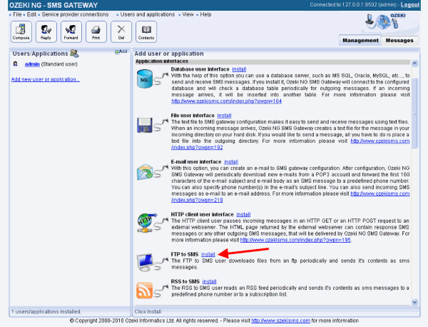This screenshot has width=428, height=327.
Task: Click the RSS to SMS icon
Action: [146, 289]
